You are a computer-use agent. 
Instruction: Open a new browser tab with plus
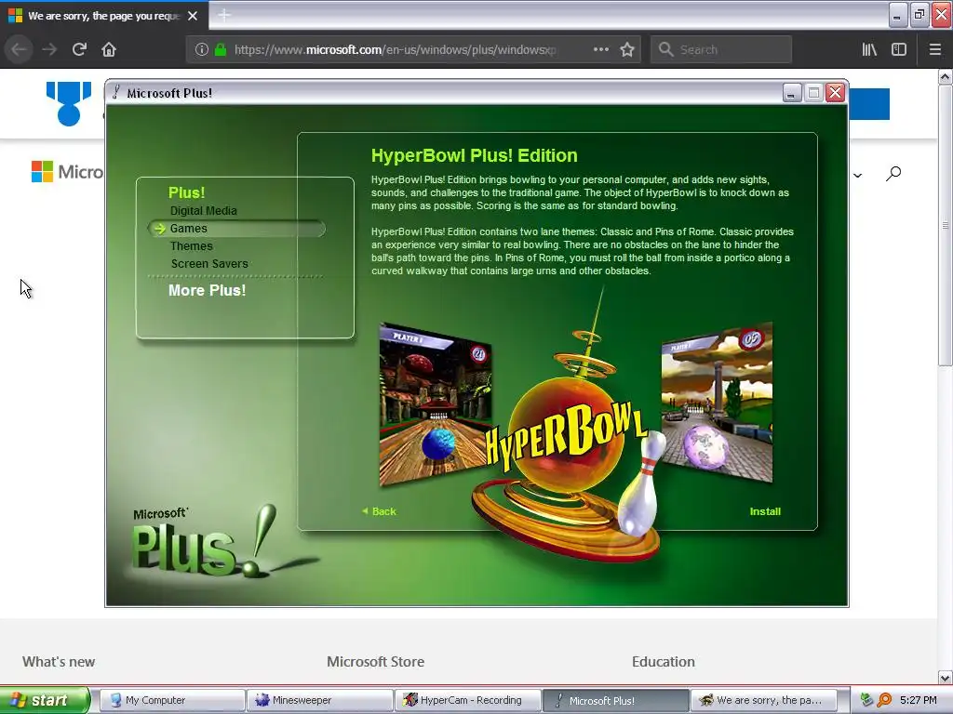tap(224, 15)
